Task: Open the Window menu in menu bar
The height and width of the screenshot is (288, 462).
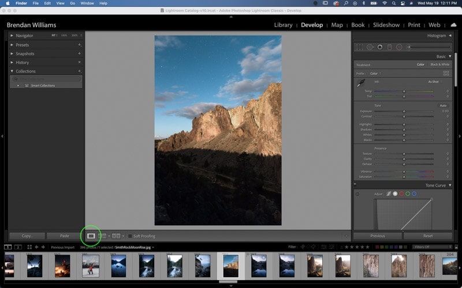Action: pos(87,3)
